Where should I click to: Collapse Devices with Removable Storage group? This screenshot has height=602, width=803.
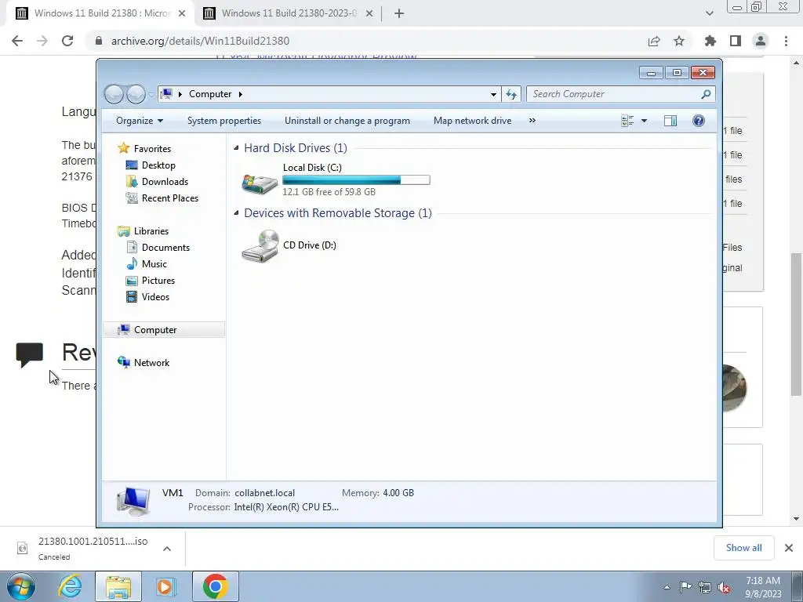(236, 213)
